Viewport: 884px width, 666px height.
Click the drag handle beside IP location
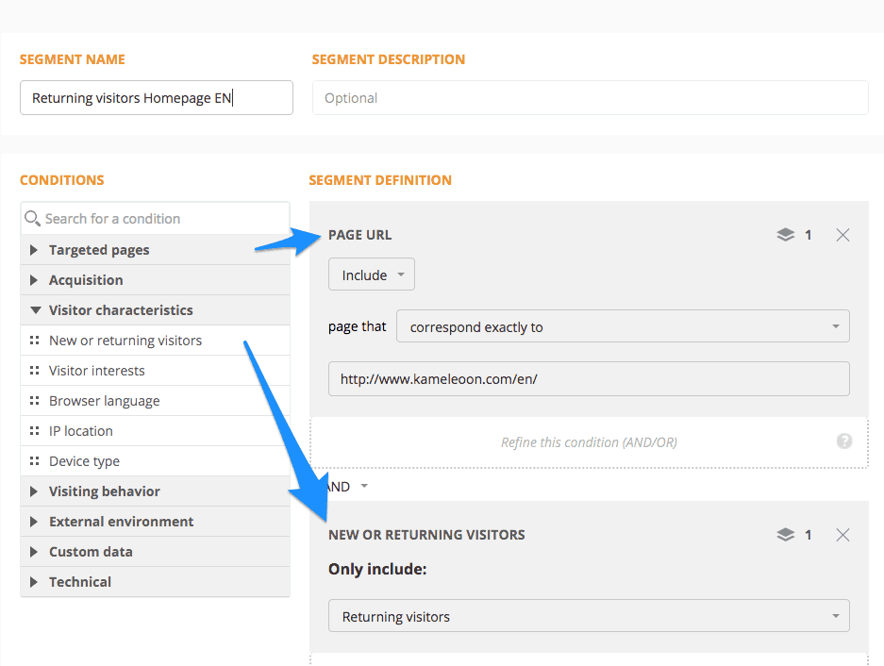click(35, 430)
